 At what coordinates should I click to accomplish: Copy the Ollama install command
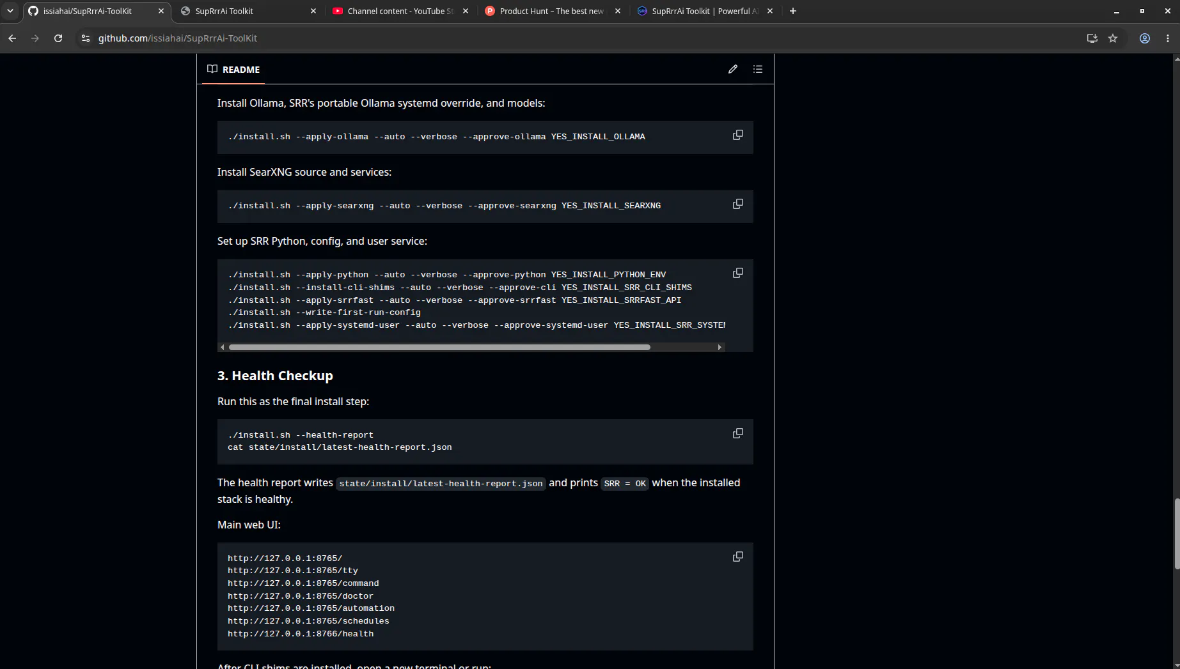click(x=737, y=135)
